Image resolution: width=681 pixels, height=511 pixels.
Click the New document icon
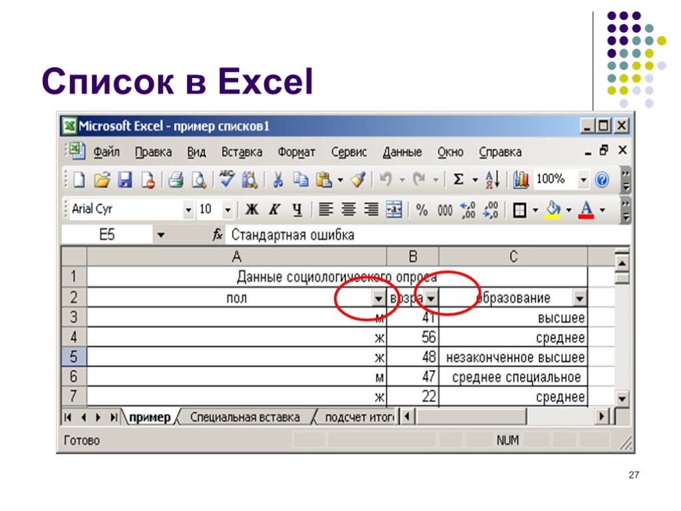pyautogui.click(x=80, y=180)
